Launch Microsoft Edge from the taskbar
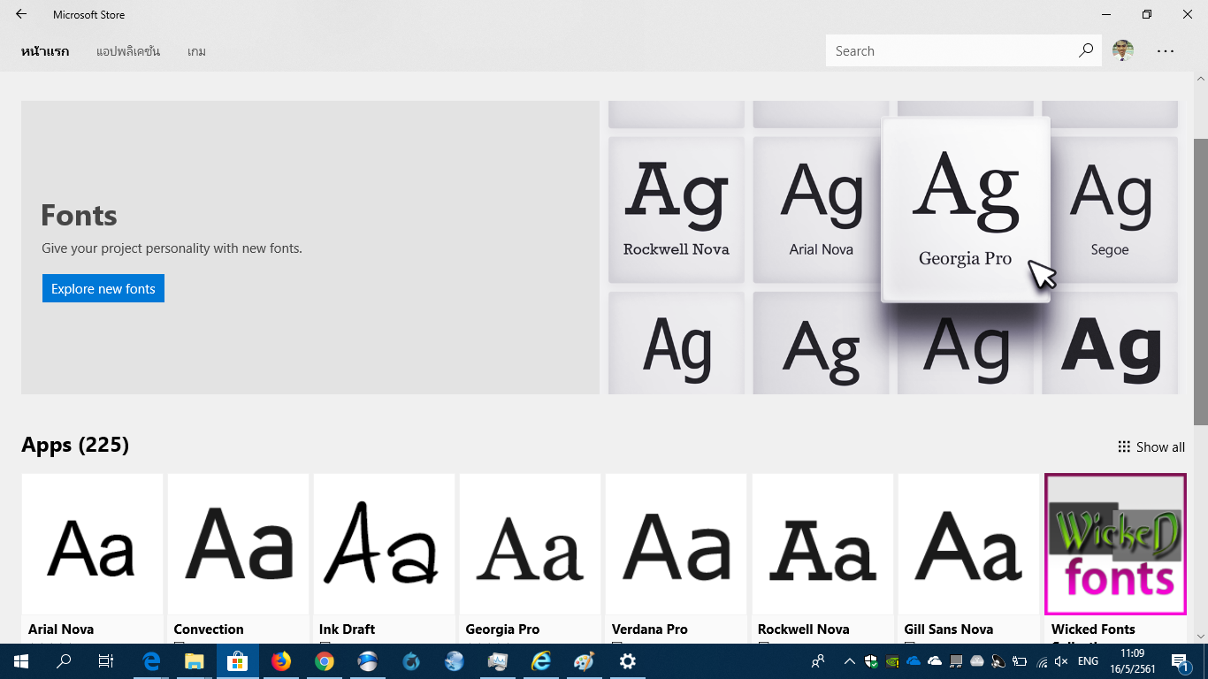Image resolution: width=1208 pixels, height=679 pixels. pos(151,660)
